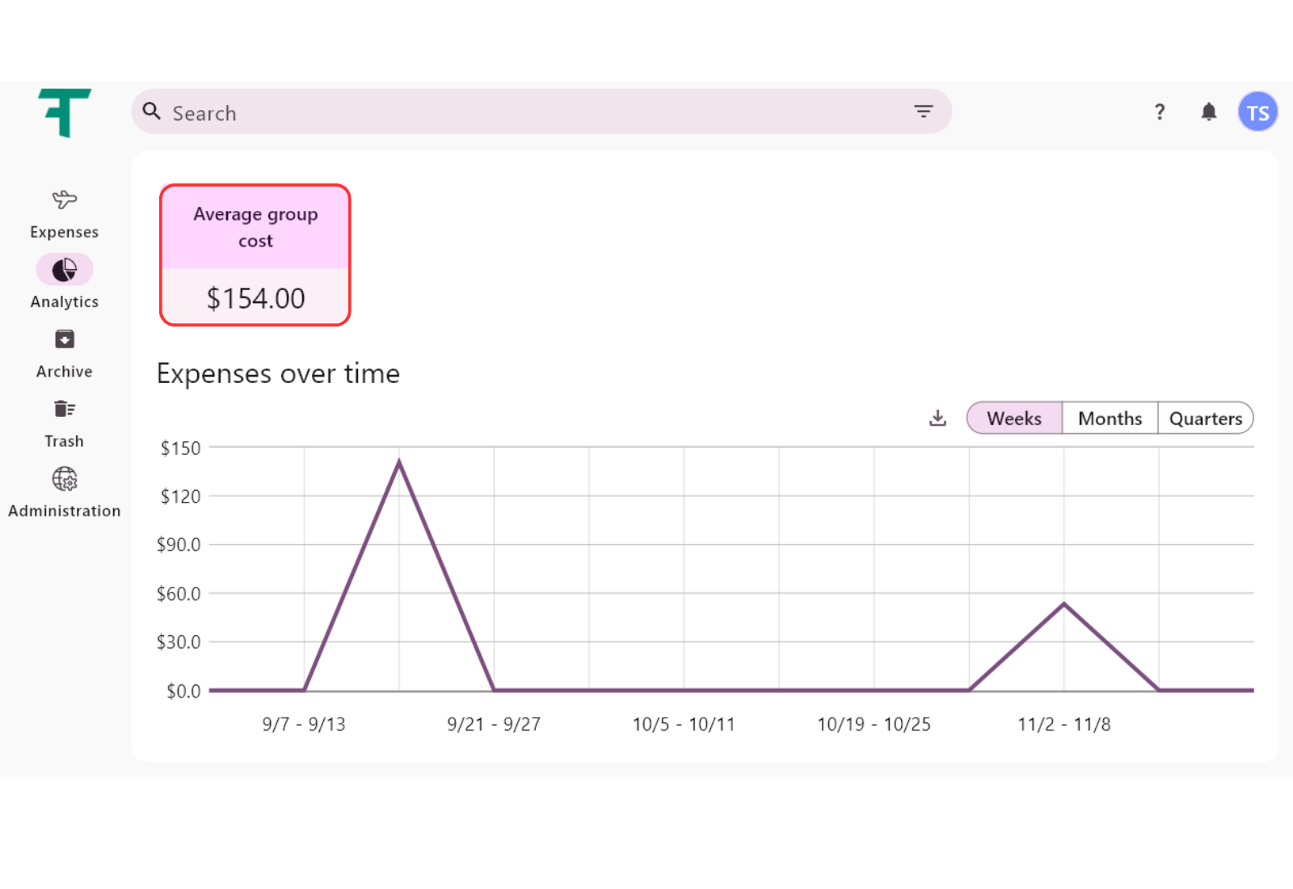The height and width of the screenshot is (889, 1293).
Task: Open notifications bell
Action: coord(1208,112)
